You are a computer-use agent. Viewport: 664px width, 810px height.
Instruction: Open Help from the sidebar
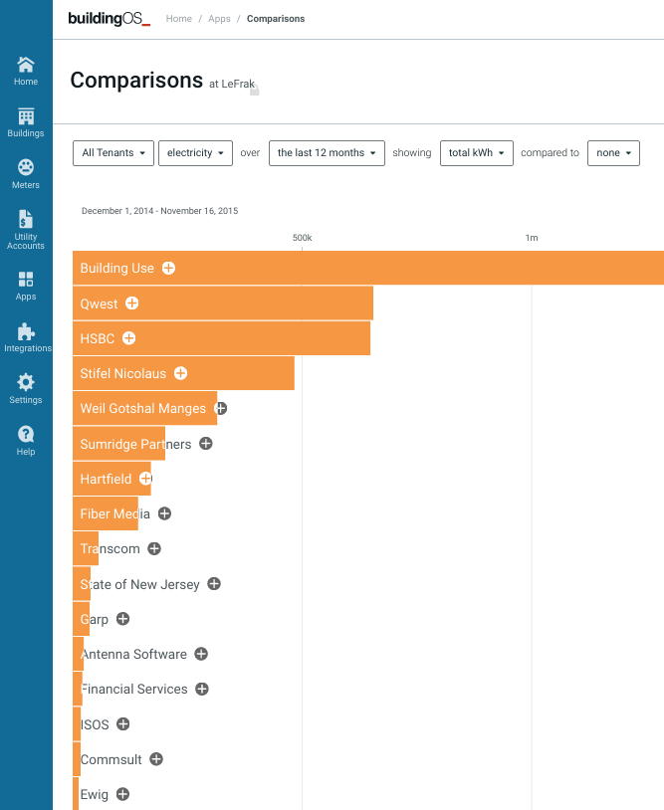(x=26, y=441)
